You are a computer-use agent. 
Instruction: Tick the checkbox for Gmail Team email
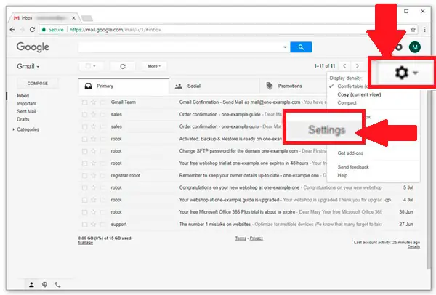click(x=84, y=102)
